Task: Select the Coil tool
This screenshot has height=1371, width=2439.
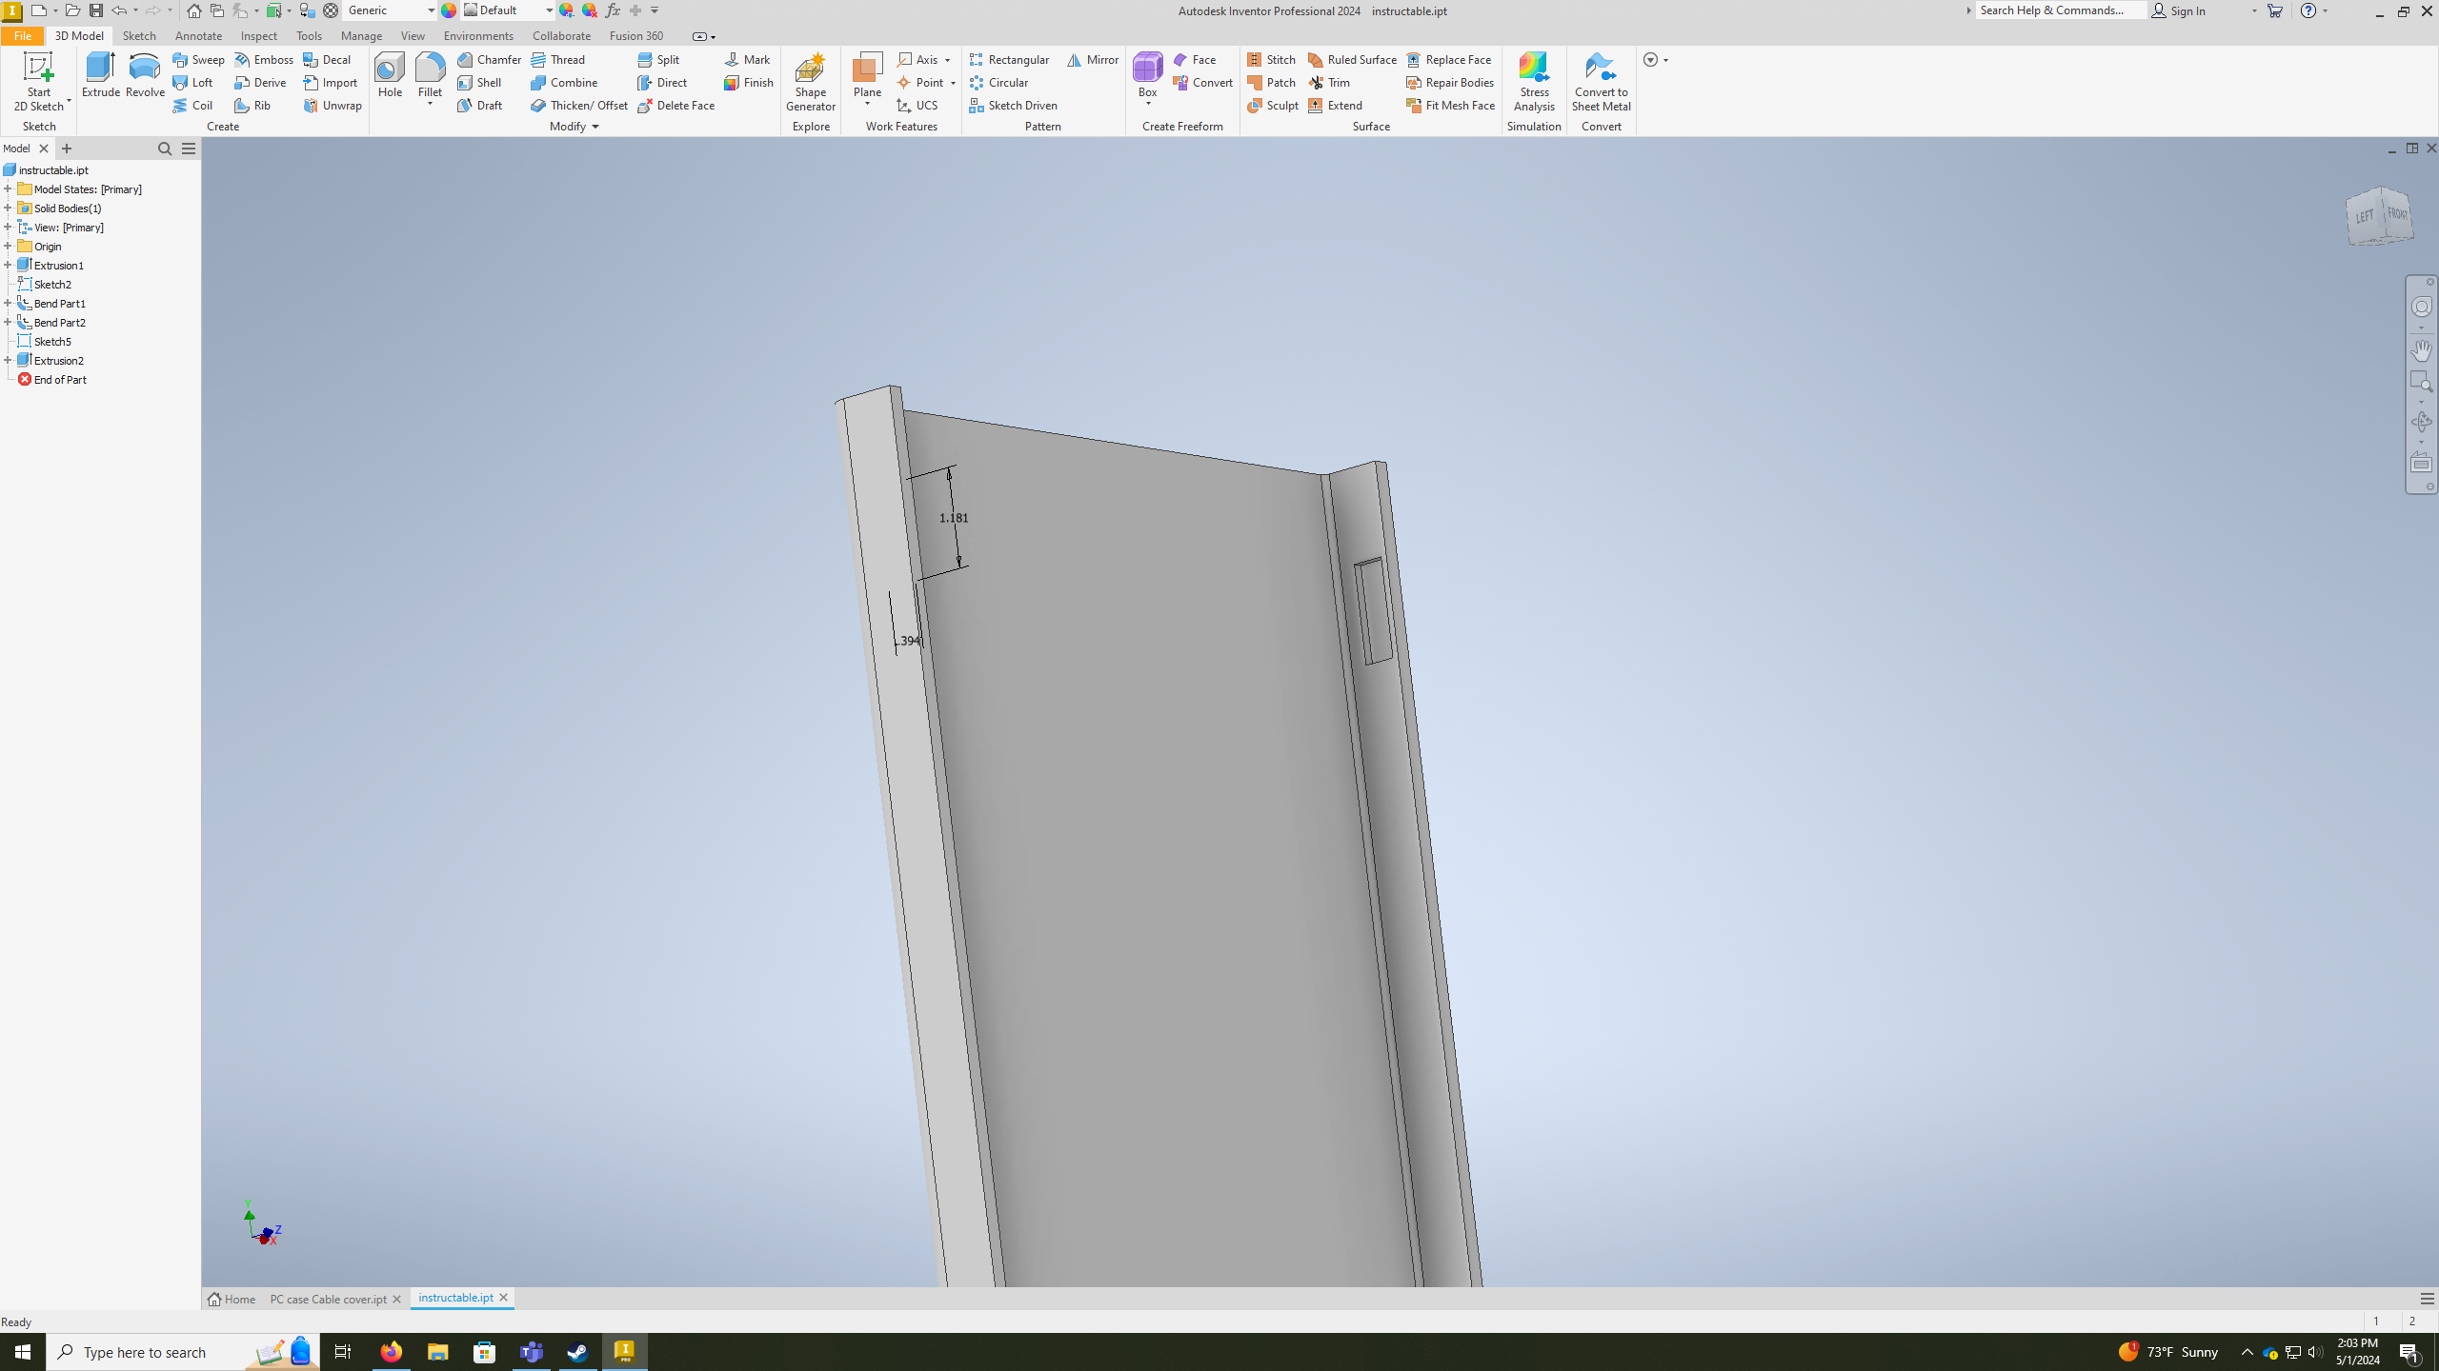Action: coord(193,105)
